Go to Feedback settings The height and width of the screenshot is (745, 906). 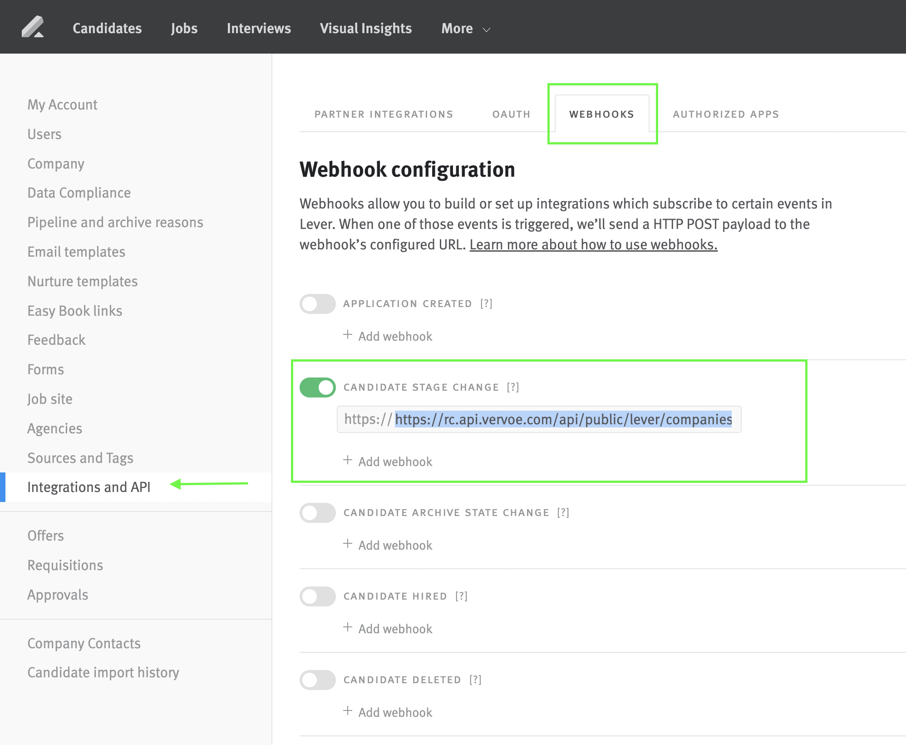(x=56, y=340)
